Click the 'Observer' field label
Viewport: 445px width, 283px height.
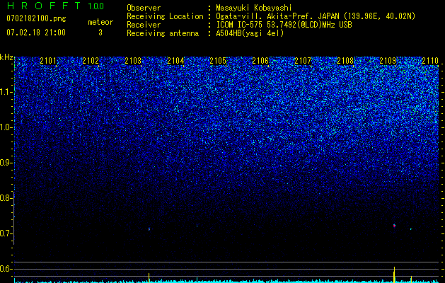pos(144,8)
